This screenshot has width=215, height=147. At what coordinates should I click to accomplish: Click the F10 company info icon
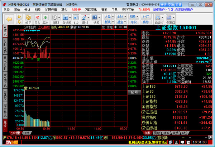click(x=76, y=18)
